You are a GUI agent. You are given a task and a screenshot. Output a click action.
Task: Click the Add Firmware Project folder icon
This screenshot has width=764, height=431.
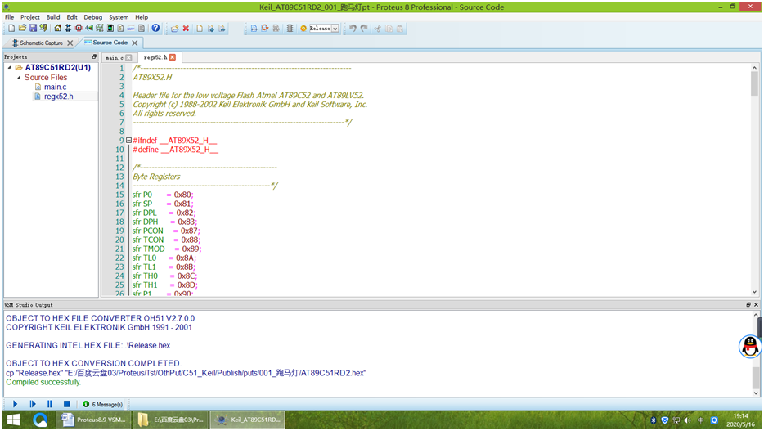point(174,29)
